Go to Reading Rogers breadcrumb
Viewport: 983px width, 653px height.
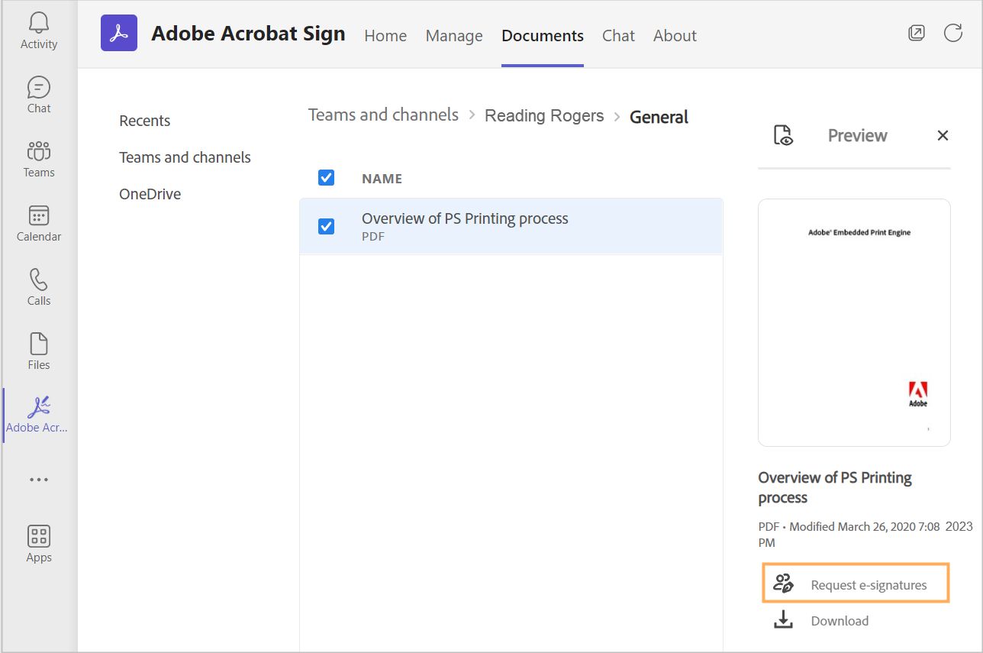(544, 116)
